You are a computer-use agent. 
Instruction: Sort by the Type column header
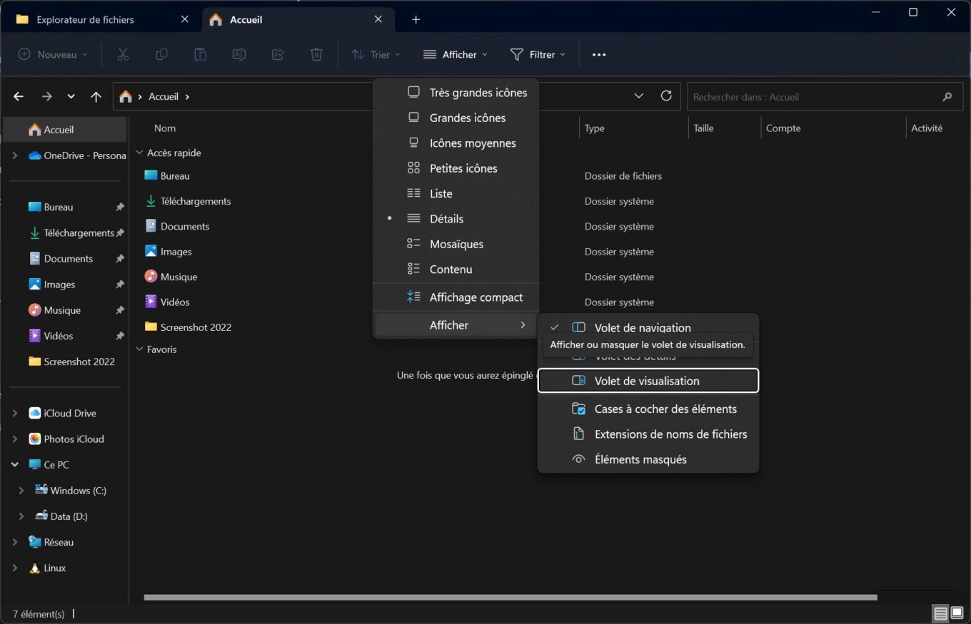tap(594, 128)
